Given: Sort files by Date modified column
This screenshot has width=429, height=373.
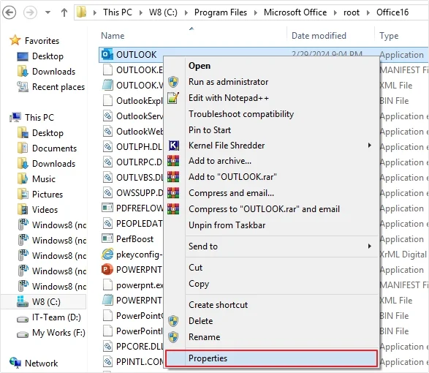Looking at the screenshot, I should point(319,36).
